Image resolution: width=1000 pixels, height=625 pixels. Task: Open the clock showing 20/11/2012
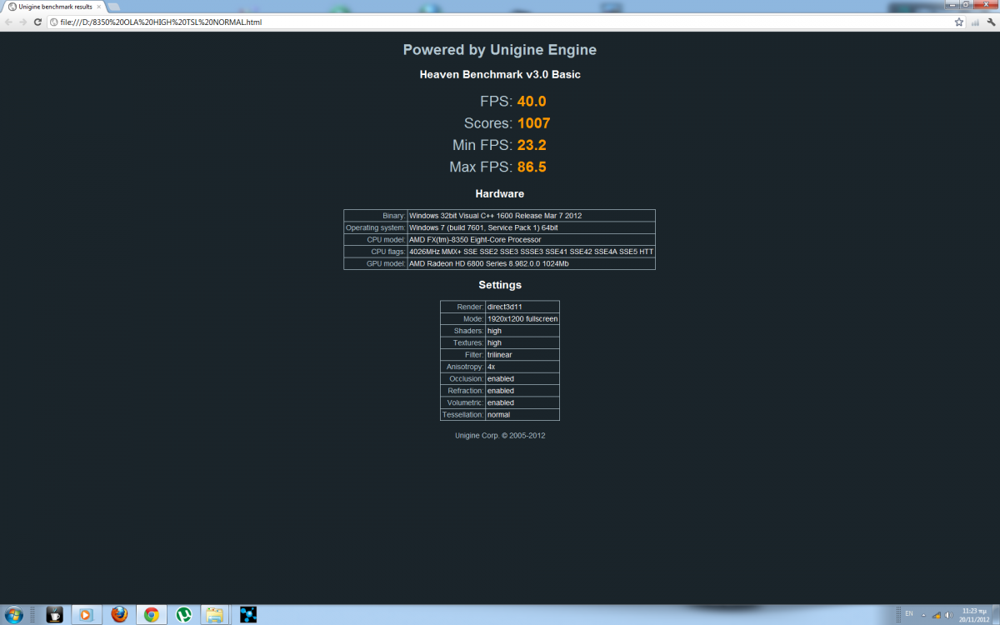972,615
